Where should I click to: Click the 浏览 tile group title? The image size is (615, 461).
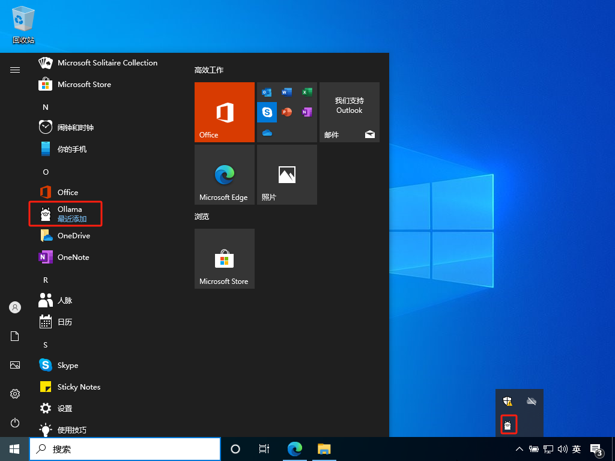point(202,216)
